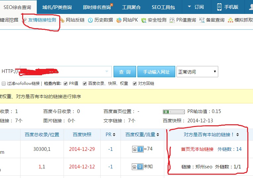This screenshot has height=178, width=253.
Task: Open 友情链接检测 tool
Action: (x=42, y=20)
